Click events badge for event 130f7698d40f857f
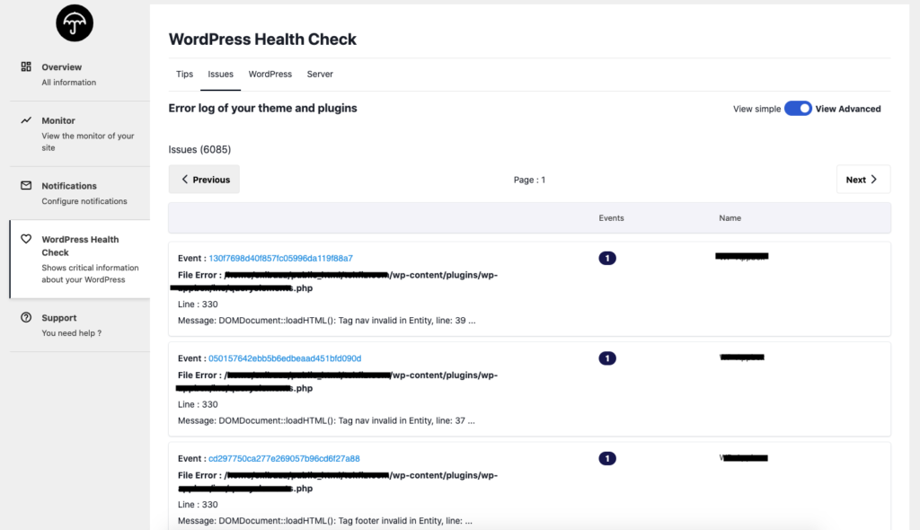This screenshot has width=920, height=530. coord(607,258)
